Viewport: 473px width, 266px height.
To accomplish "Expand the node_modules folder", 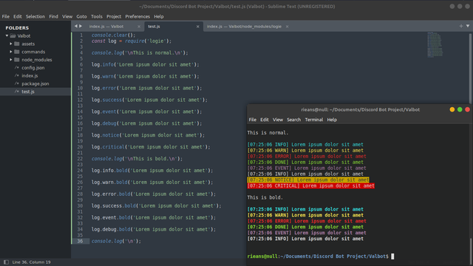I will pos(11,60).
